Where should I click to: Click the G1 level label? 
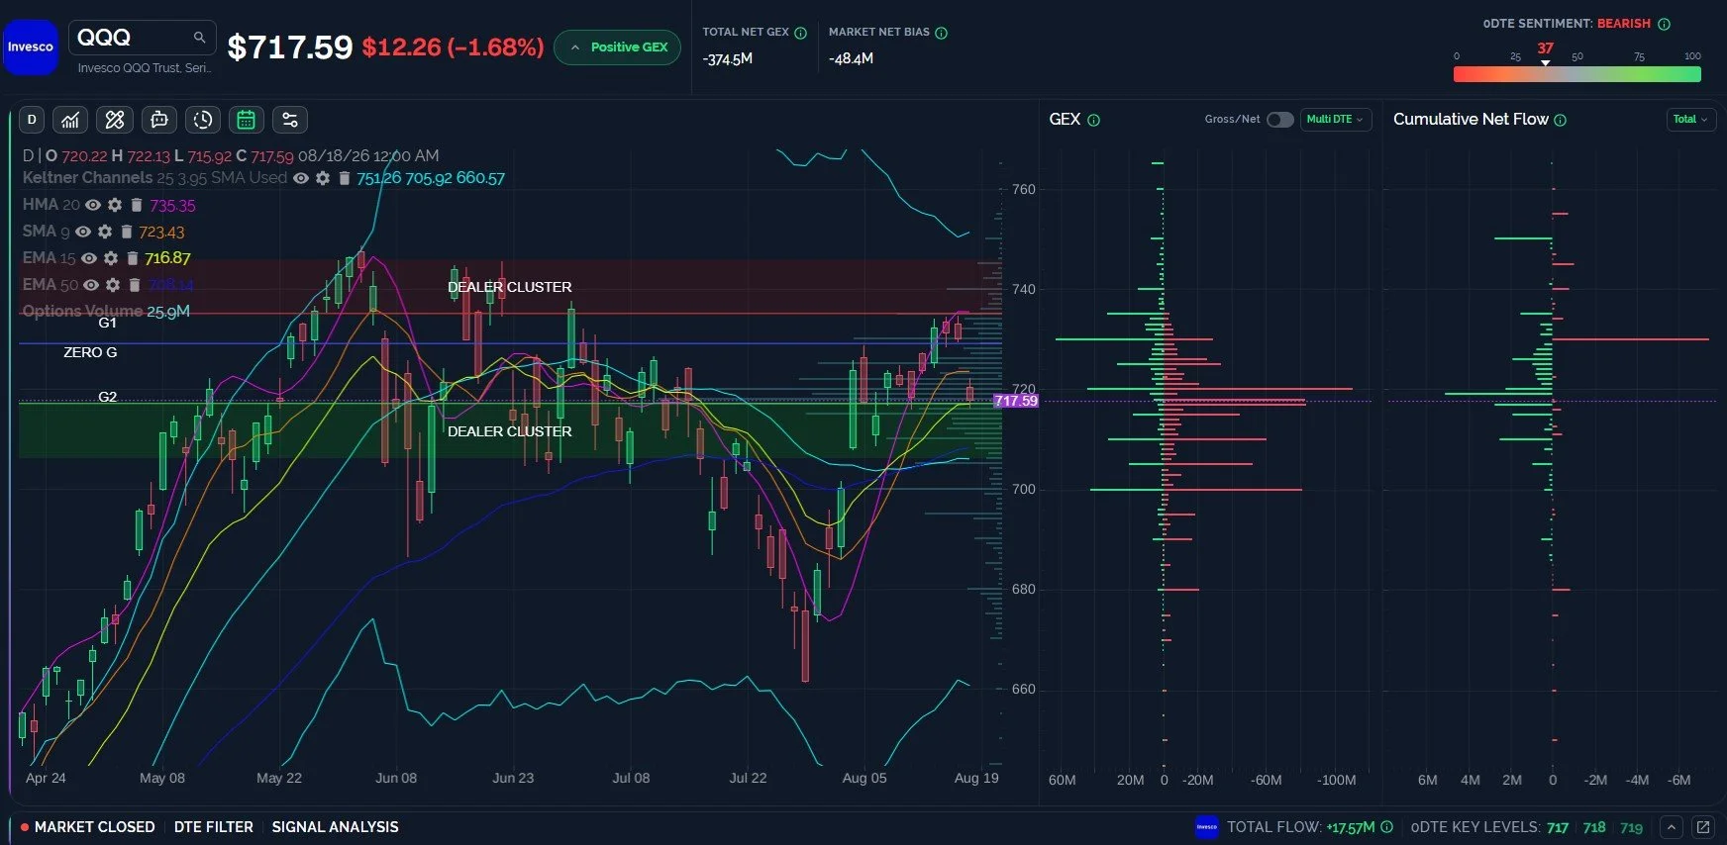(x=107, y=323)
